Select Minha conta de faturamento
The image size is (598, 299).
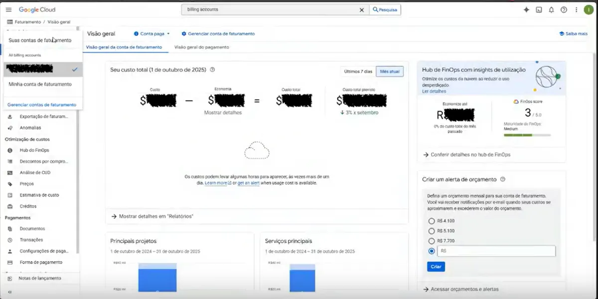point(40,84)
